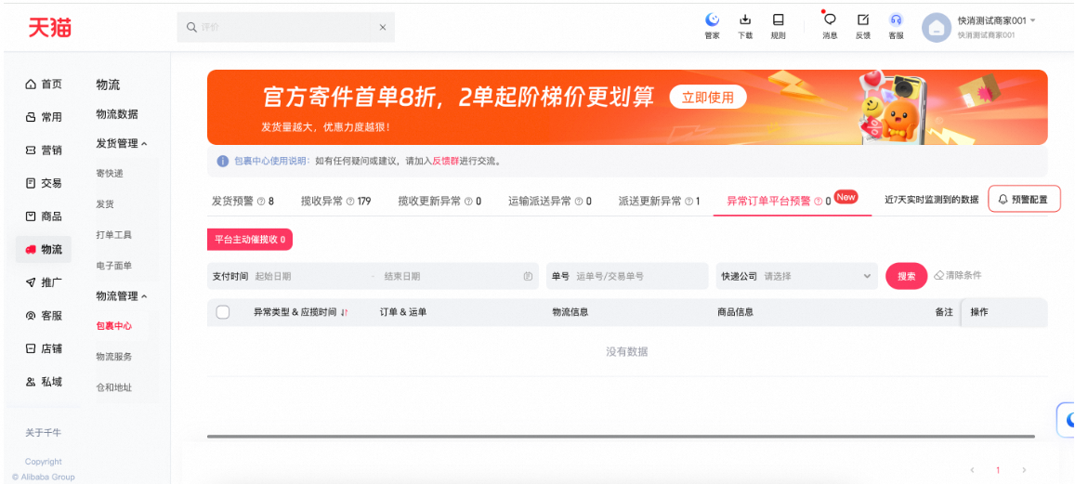Select page 1 in pagination

click(998, 470)
